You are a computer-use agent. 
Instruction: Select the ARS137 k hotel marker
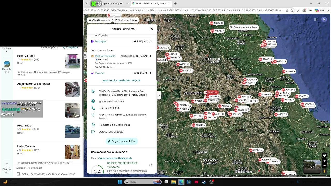coord(281,114)
